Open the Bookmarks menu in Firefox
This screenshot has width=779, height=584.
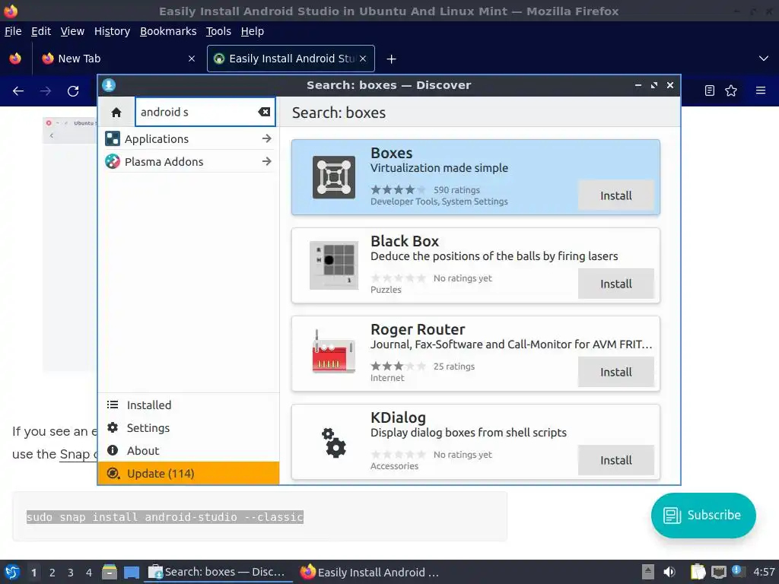pos(168,31)
